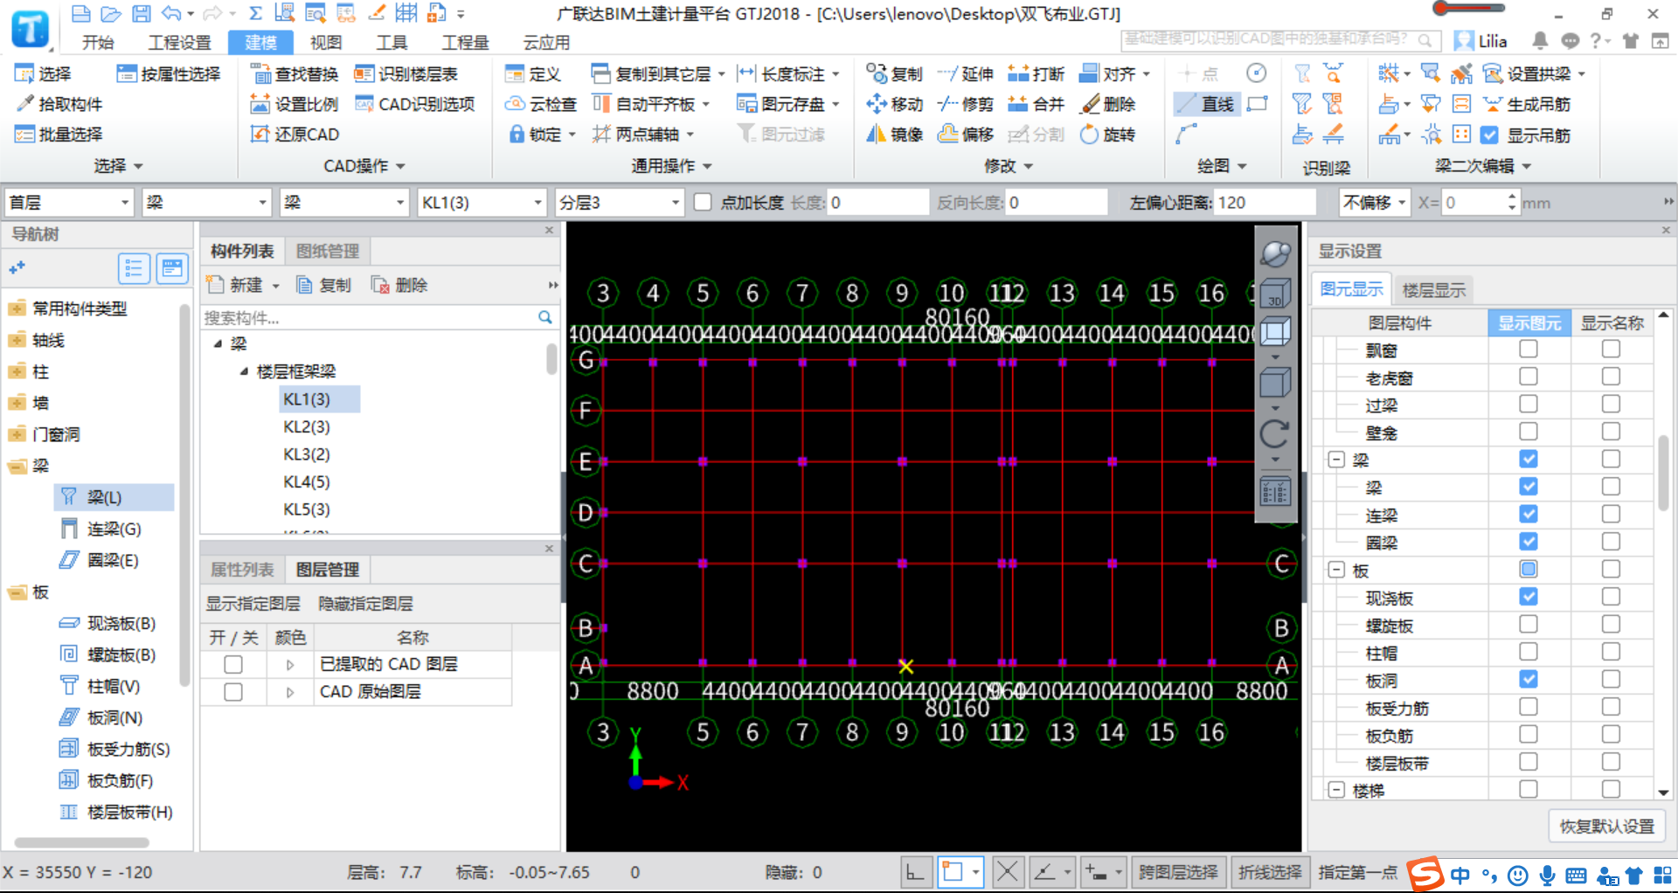Click the 延伸 extend tool
1678x893 pixels.
point(966,74)
